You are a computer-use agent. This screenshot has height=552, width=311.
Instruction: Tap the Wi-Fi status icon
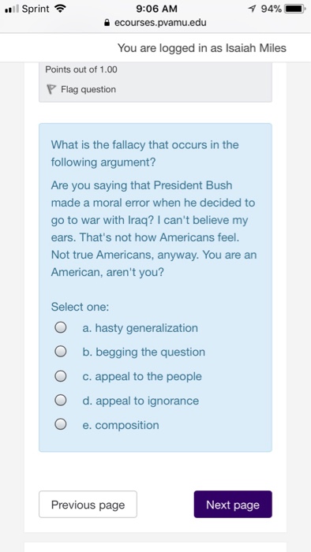[60, 9]
